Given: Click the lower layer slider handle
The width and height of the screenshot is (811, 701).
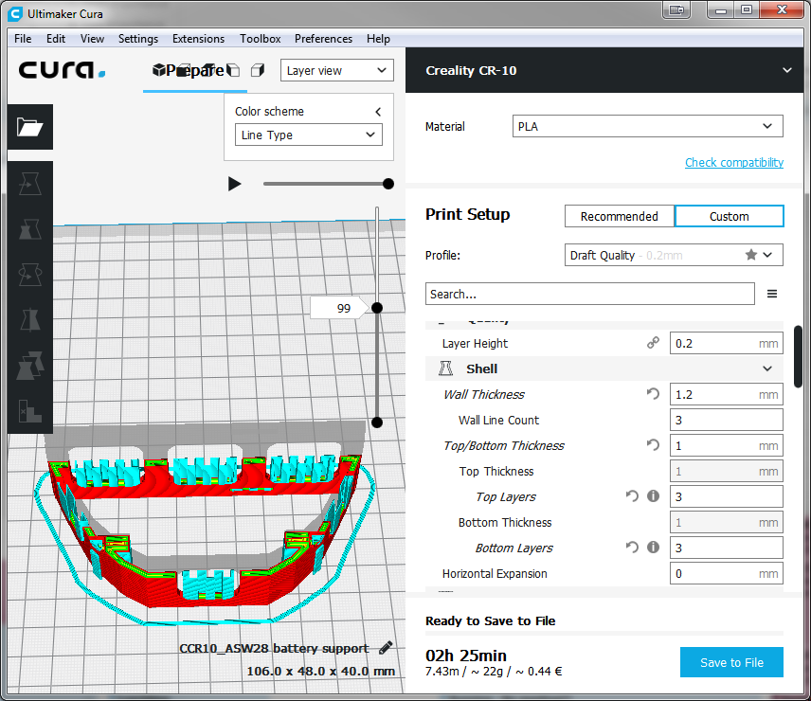Looking at the screenshot, I should [377, 422].
